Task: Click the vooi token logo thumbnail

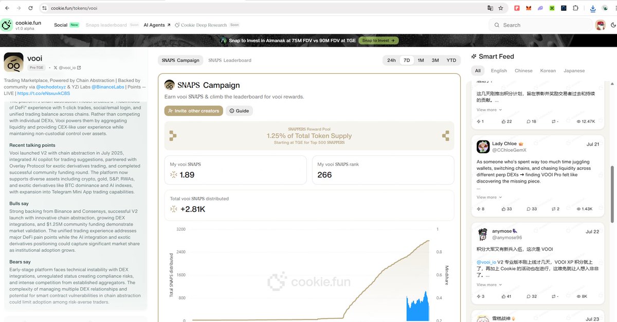Action: click(x=13, y=62)
